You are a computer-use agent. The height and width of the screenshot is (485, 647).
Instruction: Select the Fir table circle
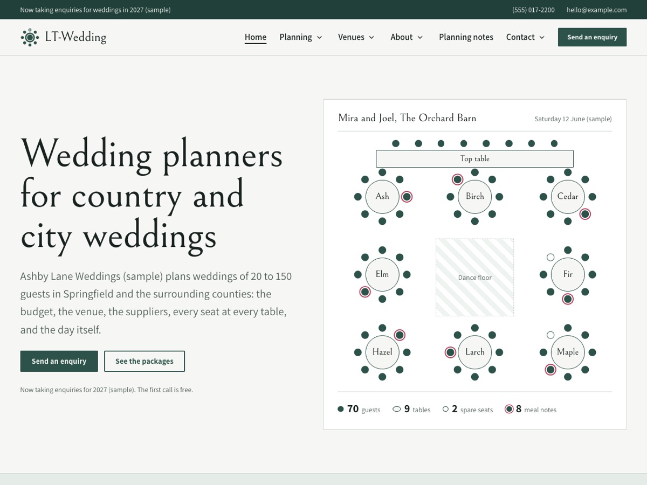pos(568,274)
